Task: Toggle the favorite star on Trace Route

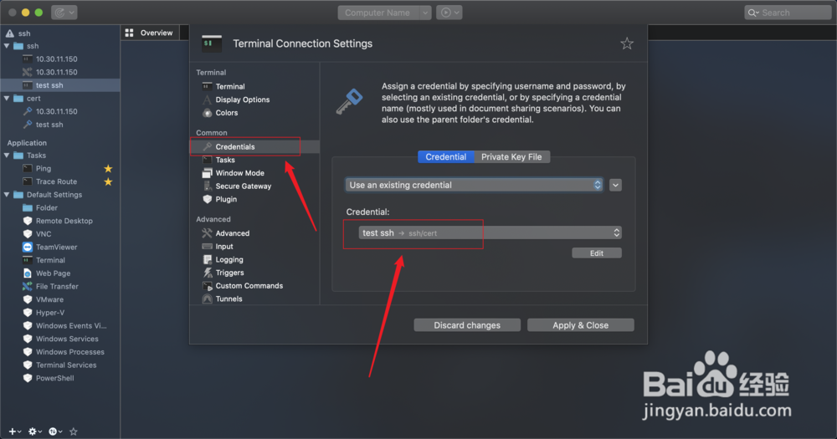Action: tap(108, 182)
